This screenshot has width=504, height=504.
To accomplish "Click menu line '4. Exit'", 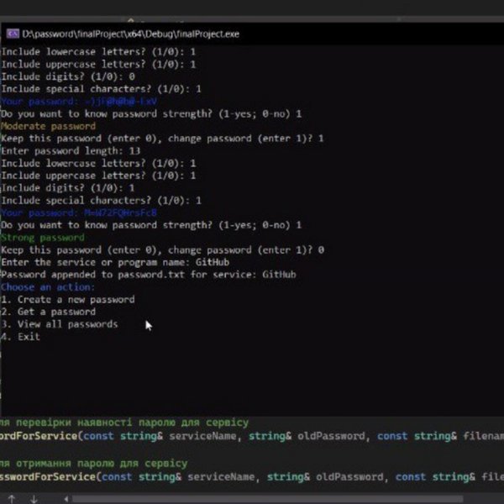I will coord(20,337).
